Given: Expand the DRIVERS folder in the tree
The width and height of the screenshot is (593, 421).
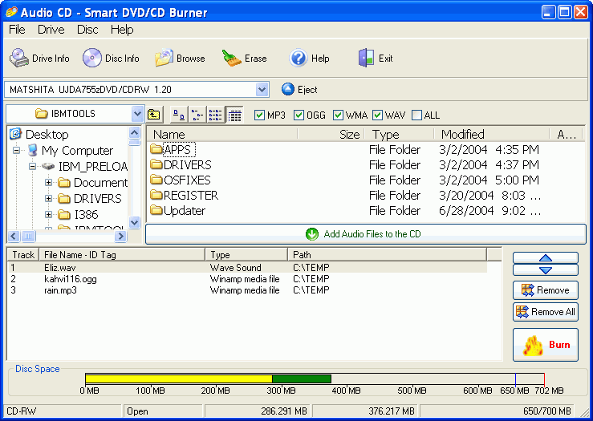Looking at the screenshot, I should 48,198.
